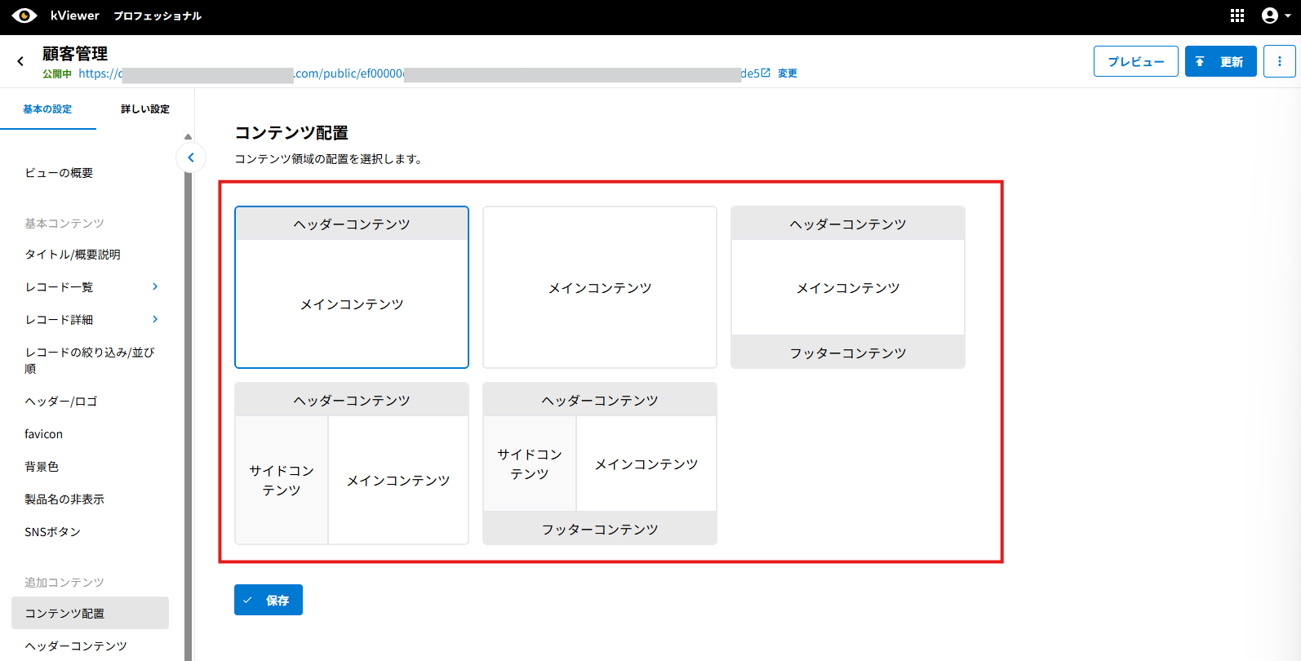Click the プレビュー button
Viewport: 1301px width, 661px height.
(x=1135, y=61)
